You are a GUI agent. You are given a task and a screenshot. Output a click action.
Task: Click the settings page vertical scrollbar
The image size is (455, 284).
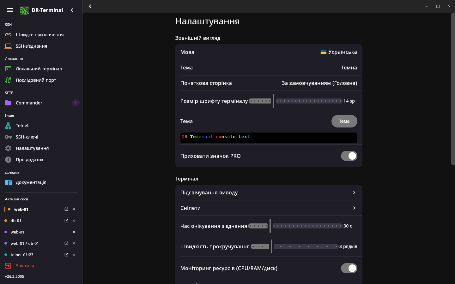coord(453,89)
